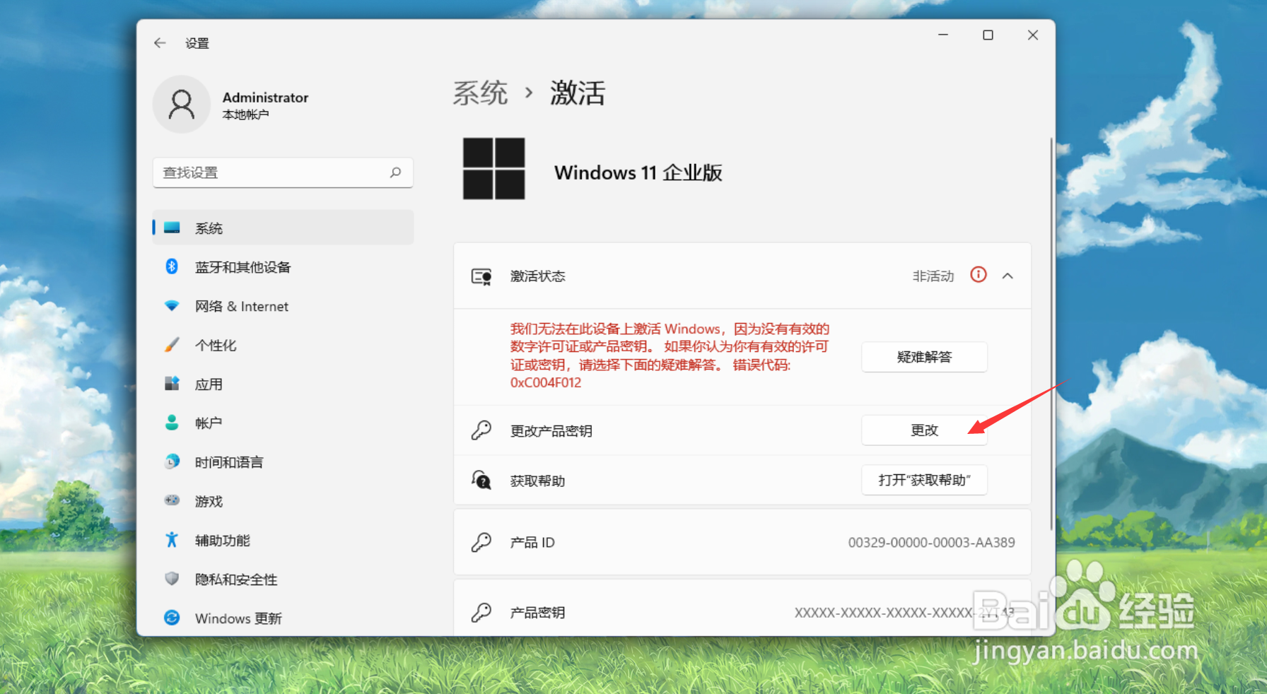Click the Windows 11 logo
This screenshot has width=1267, height=694.
pyautogui.click(x=494, y=169)
